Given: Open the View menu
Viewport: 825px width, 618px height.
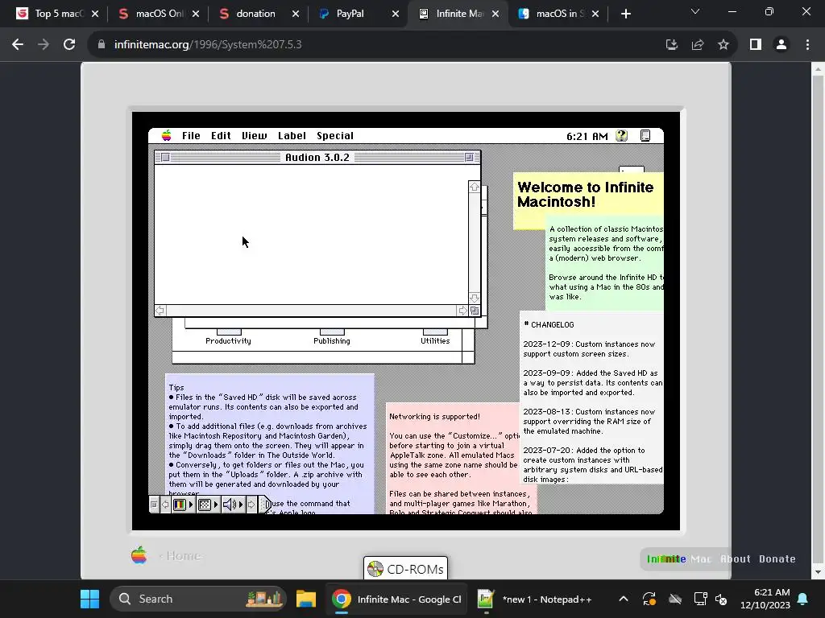Looking at the screenshot, I should click(254, 135).
